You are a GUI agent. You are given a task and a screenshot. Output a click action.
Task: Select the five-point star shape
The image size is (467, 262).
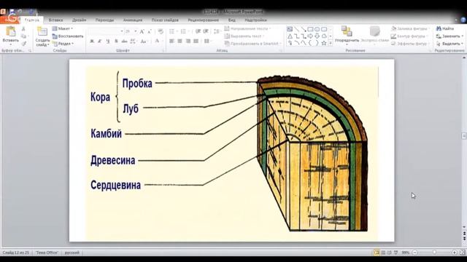pyautogui.click(x=324, y=44)
